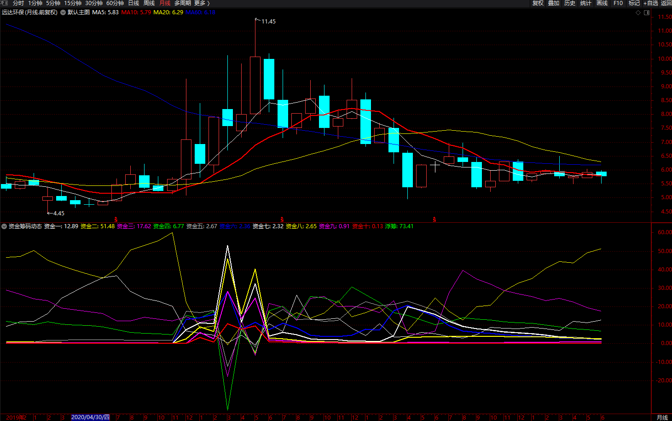
Task: Toggle the side panel icon at chart top-right
Action: (x=647, y=12)
